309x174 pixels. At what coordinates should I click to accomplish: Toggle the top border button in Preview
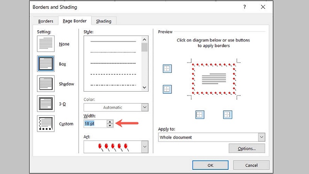point(167,69)
